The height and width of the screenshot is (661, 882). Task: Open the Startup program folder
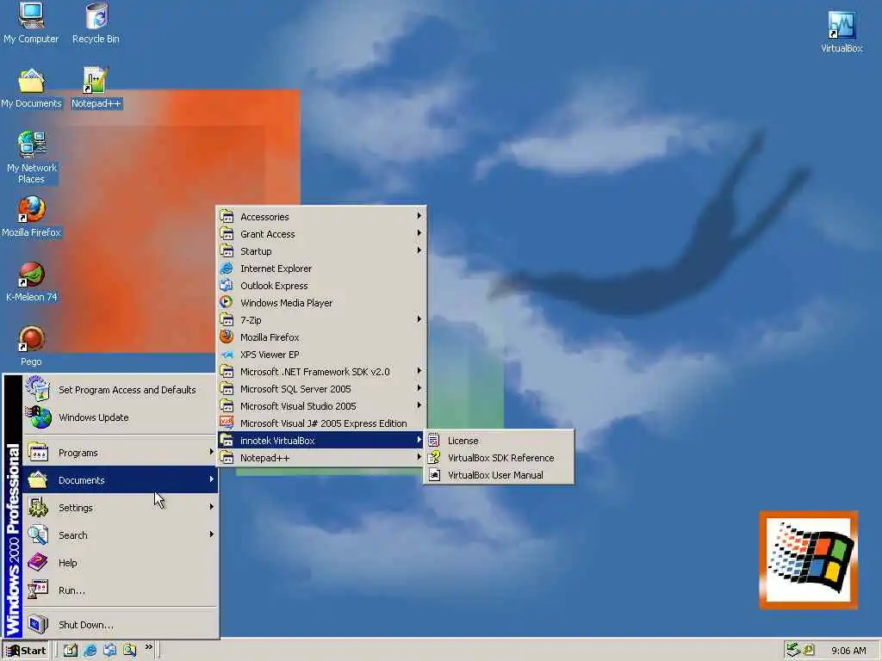click(321, 251)
